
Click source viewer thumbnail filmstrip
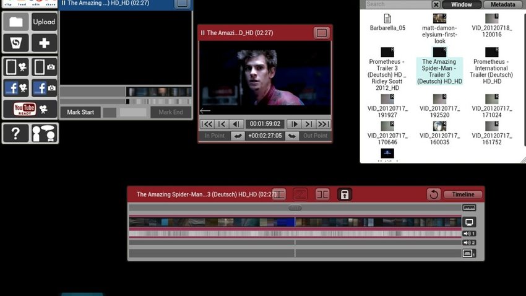(x=158, y=92)
